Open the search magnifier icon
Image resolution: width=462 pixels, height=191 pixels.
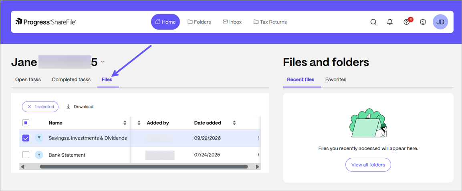pos(373,22)
